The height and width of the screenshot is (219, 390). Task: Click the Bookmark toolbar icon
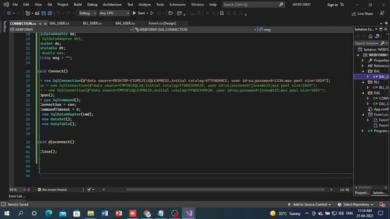222,13
